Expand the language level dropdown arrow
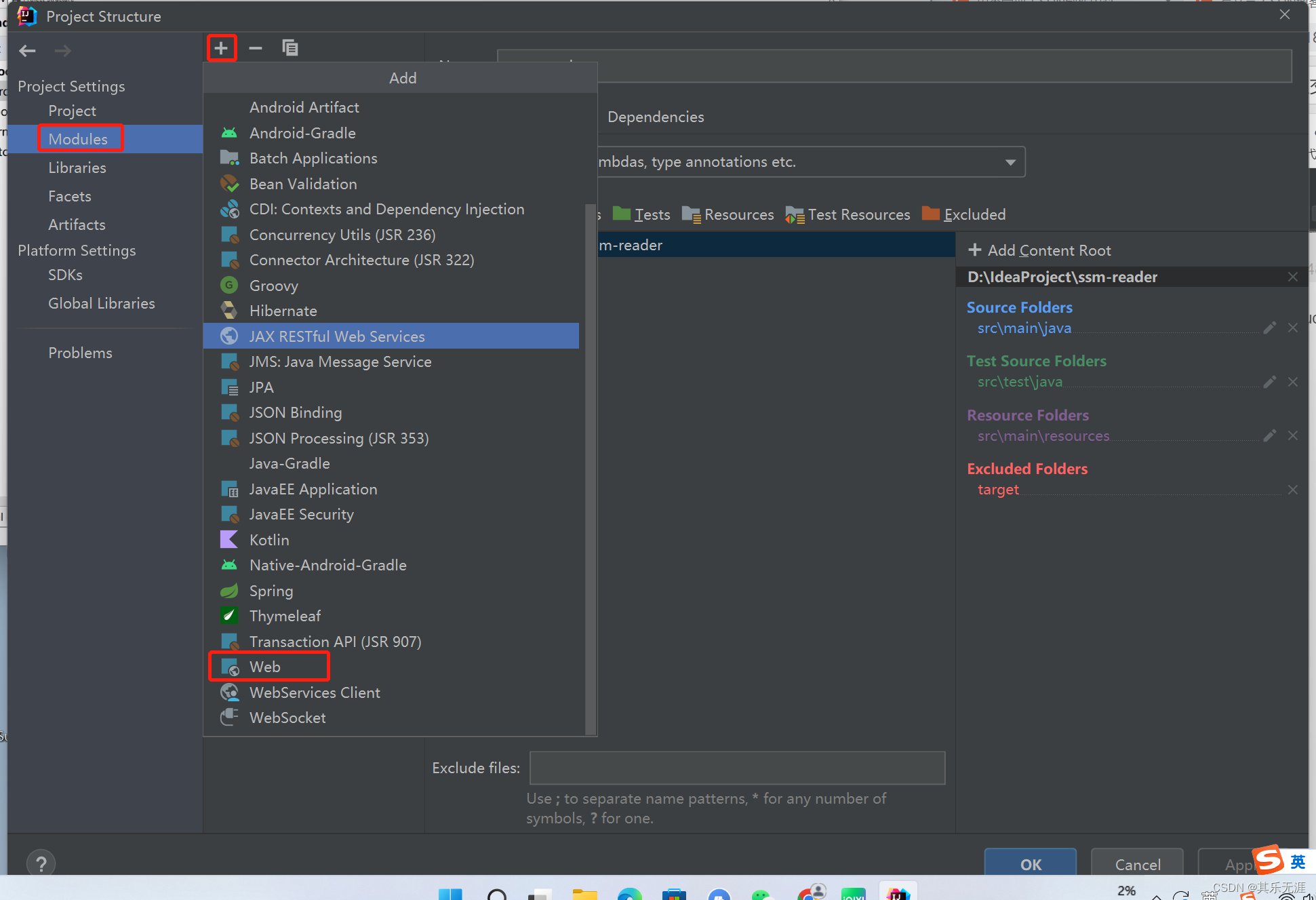 coord(1010,162)
